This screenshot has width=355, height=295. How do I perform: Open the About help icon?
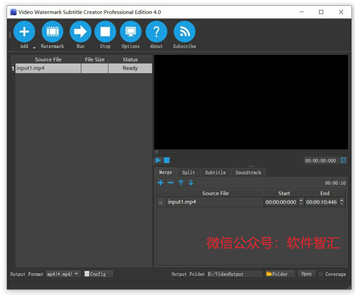click(156, 32)
